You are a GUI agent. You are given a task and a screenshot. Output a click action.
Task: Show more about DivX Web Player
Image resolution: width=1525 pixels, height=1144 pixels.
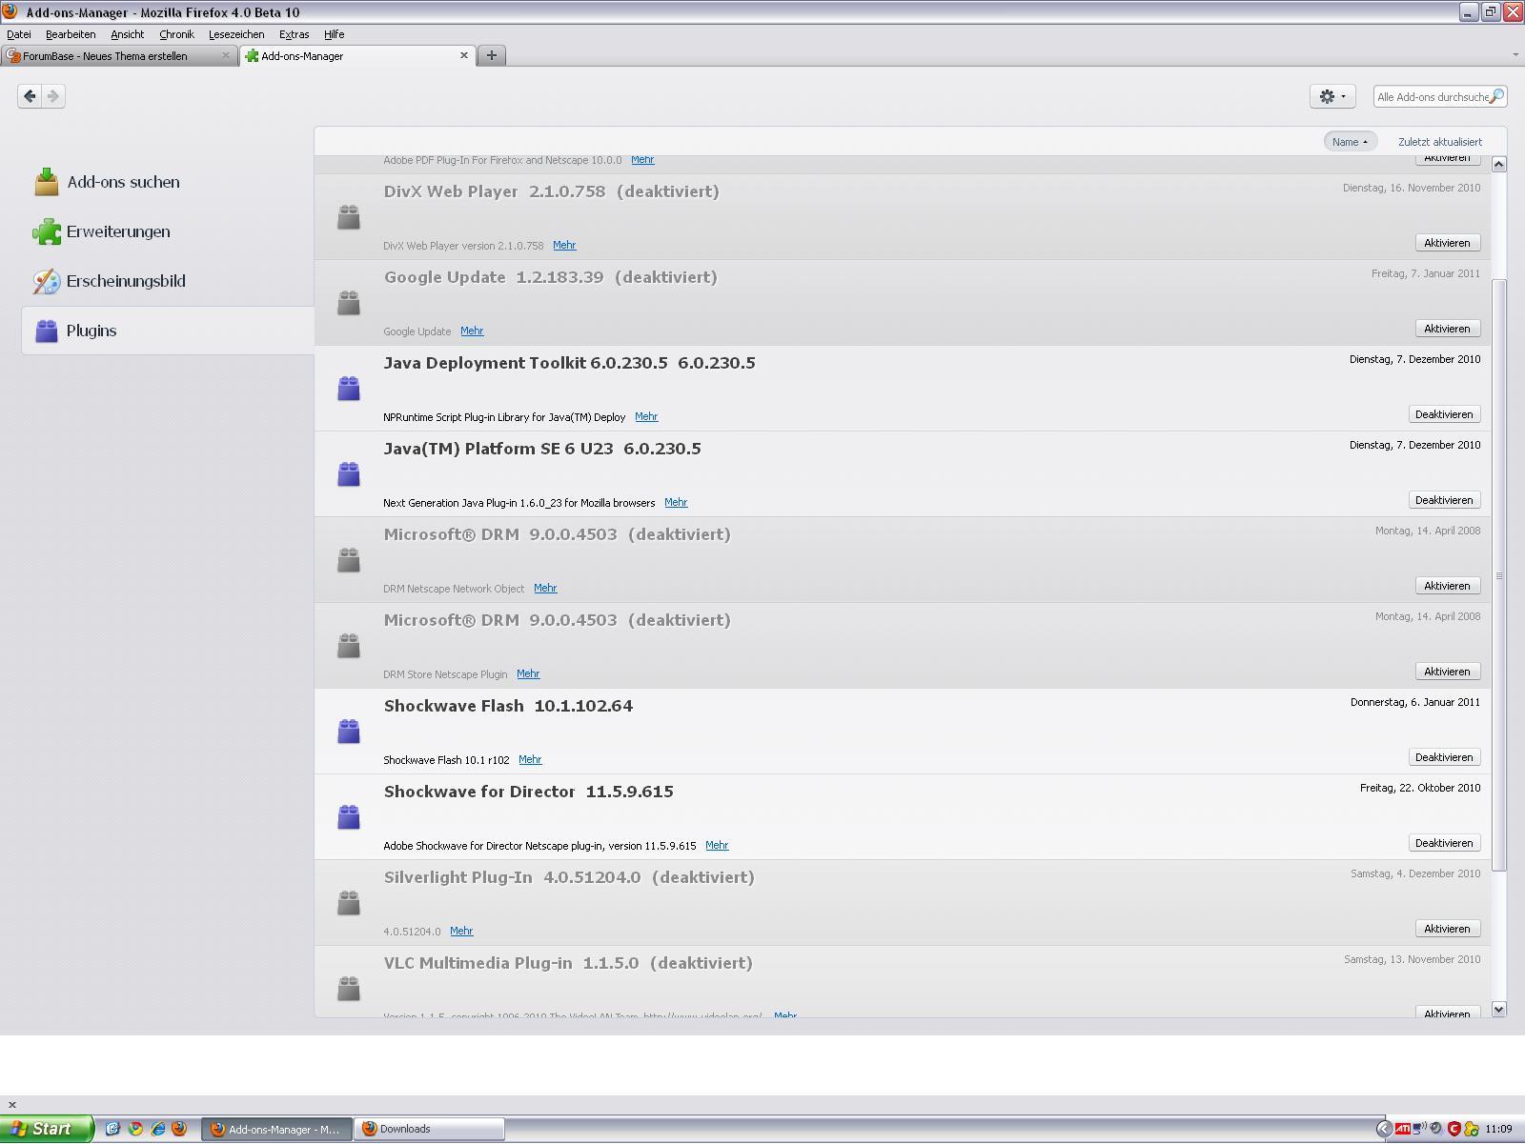(x=564, y=246)
